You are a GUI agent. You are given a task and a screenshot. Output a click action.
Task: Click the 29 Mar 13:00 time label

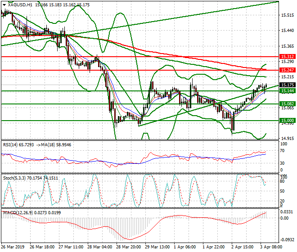pos(157,247)
